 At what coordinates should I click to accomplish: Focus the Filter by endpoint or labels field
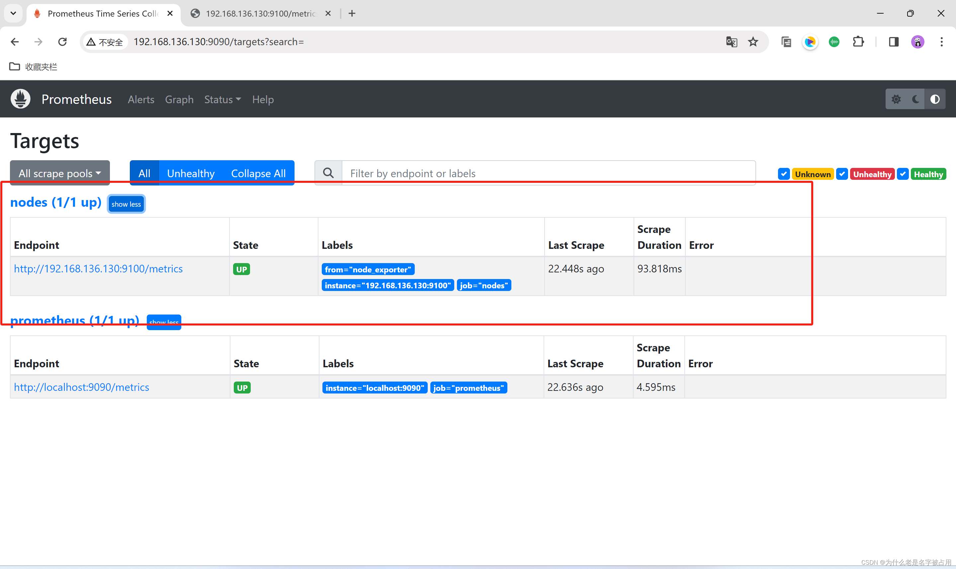[x=549, y=173]
